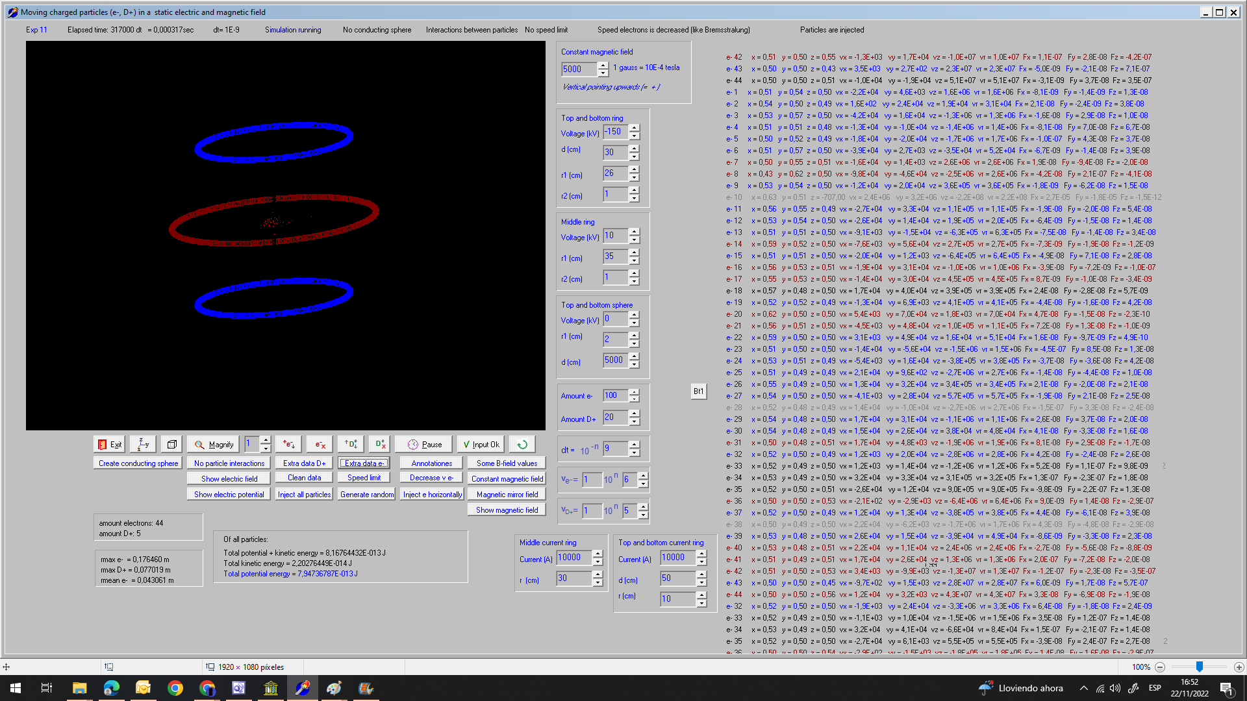Click the Input Ok checkmark button
Image resolution: width=1247 pixels, height=701 pixels.
coord(481,445)
